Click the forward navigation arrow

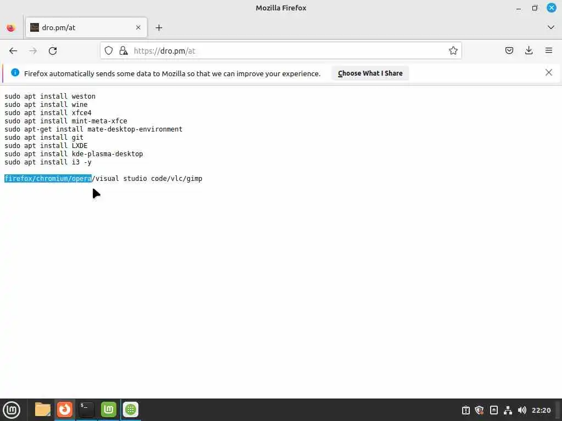(33, 51)
